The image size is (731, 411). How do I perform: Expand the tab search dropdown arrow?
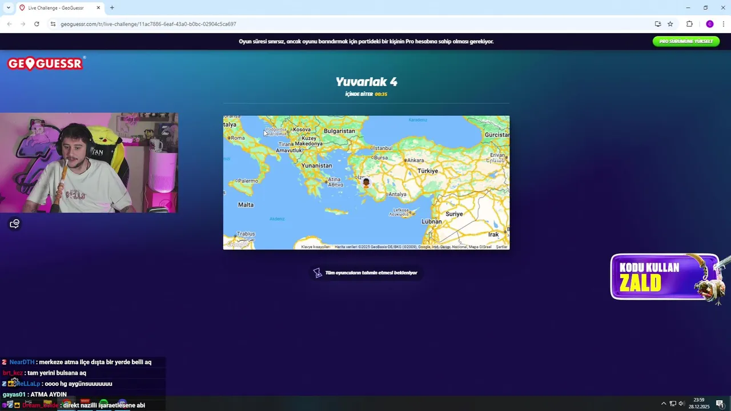pyautogui.click(x=8, y=8)
